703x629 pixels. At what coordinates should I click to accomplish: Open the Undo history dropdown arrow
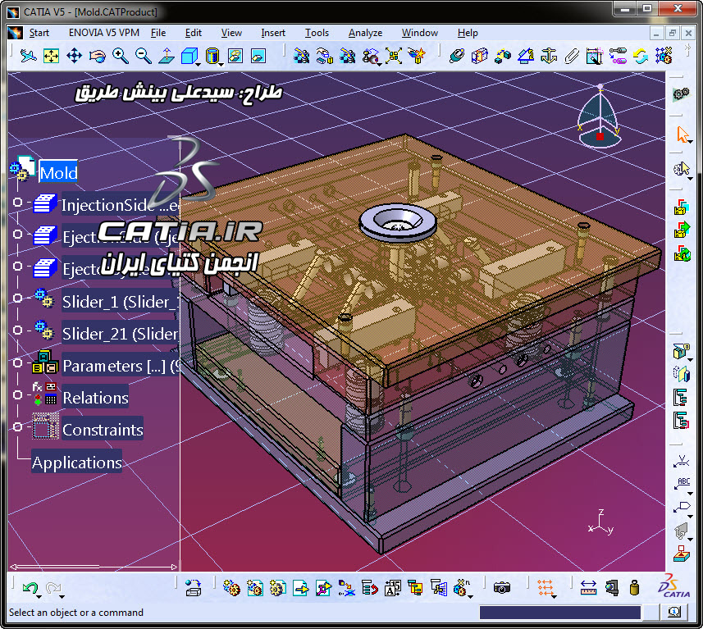pyautogui.click(x=39, y=597)
